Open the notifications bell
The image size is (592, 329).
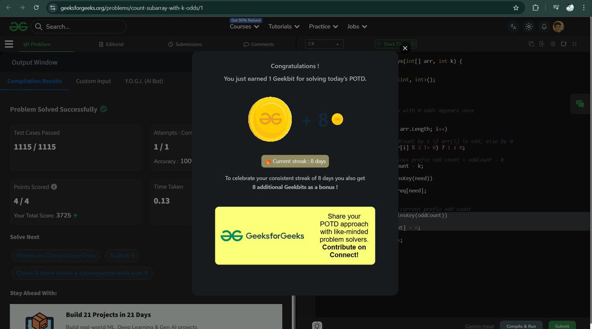click(x=544, y=27)
